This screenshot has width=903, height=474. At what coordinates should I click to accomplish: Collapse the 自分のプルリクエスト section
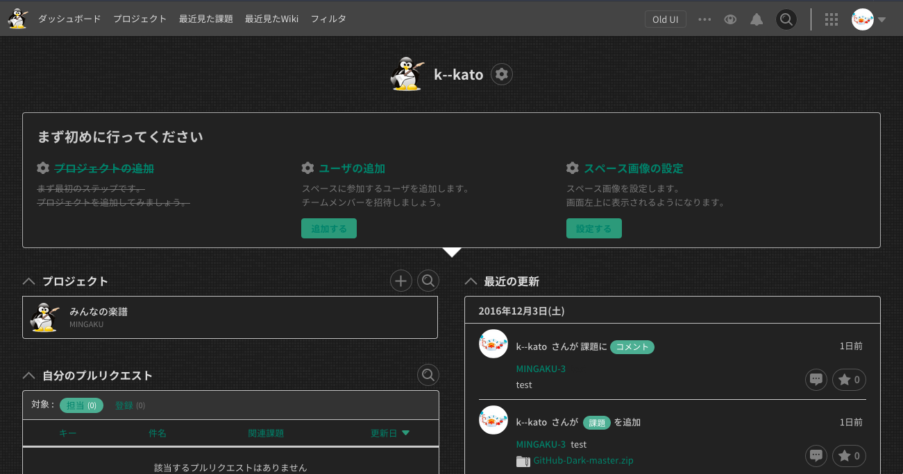(x=28, y=376)
